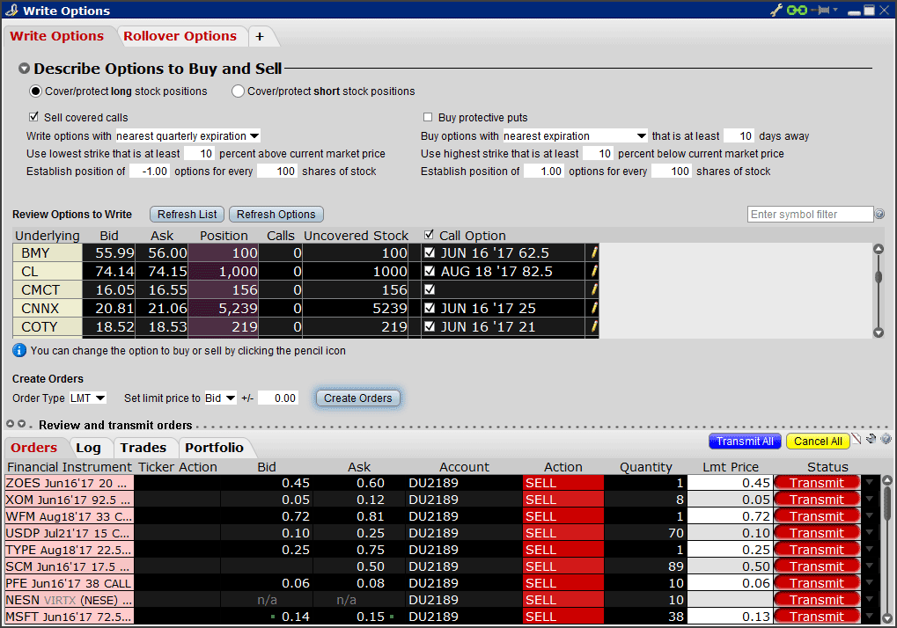Viewport: 897px width, 628px height.
Task: Add a new tab with plus
Action: pos(260,37)
